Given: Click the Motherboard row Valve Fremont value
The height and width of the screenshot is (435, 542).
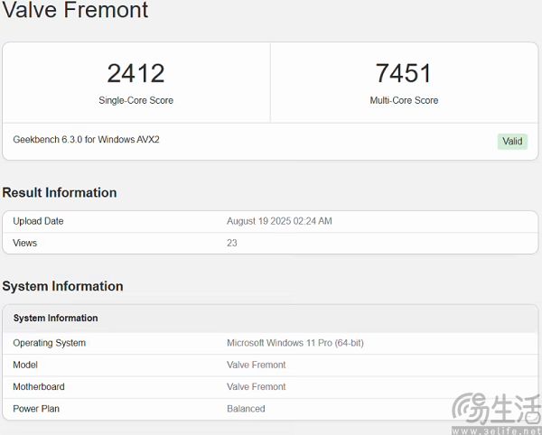Looking at the screenshot, I should click(x=257, y=386).
